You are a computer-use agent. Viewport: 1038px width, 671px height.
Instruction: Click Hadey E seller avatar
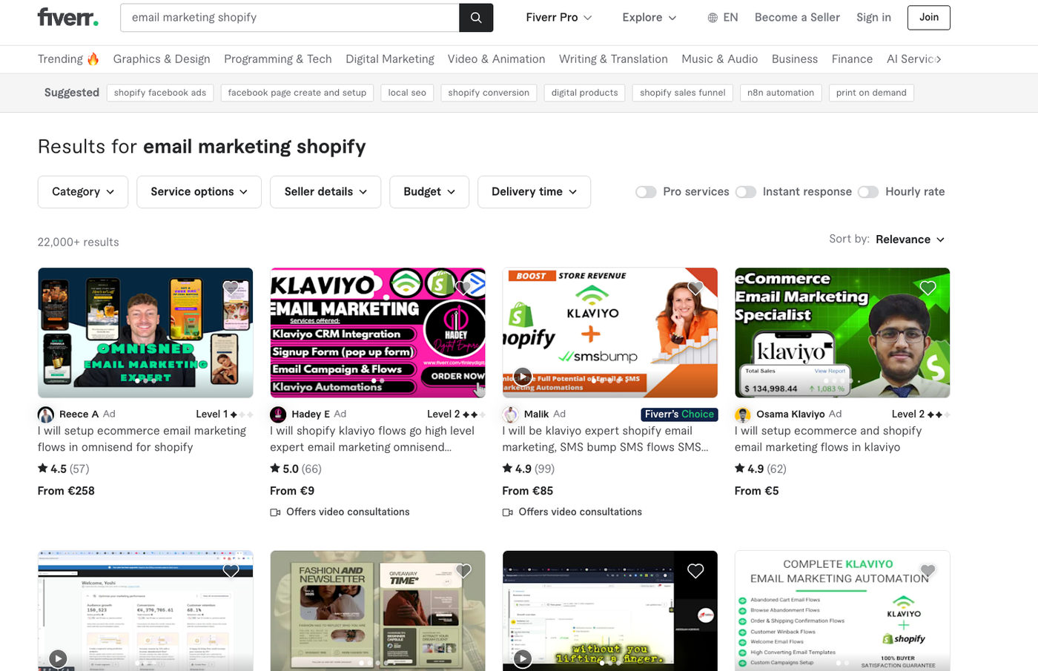[278, 414]
